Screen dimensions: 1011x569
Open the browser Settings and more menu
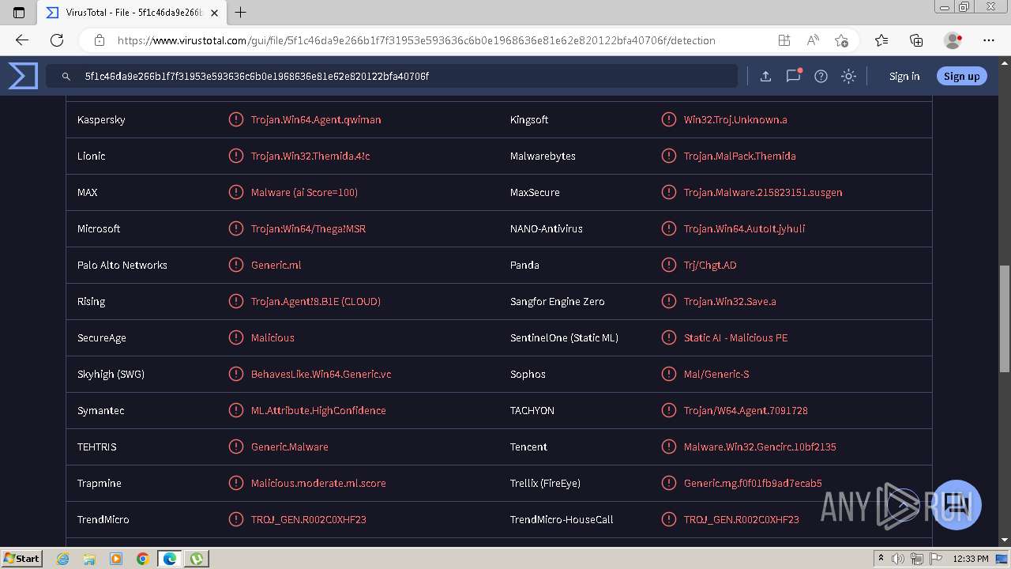click(x=989, y=40)
